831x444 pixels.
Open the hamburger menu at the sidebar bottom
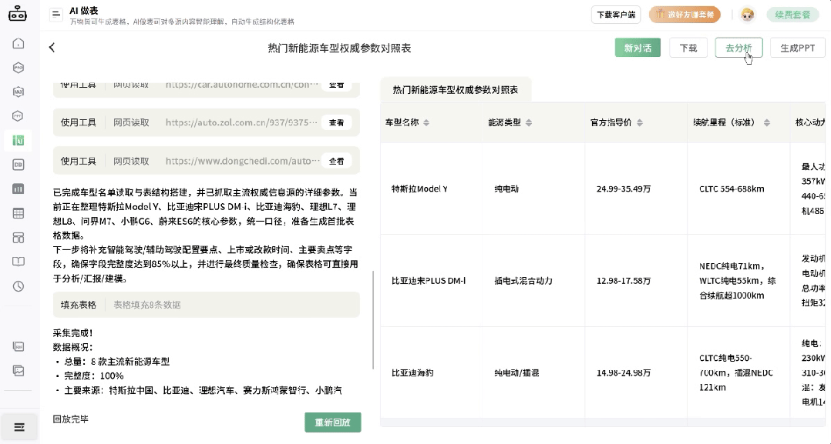(19, 426)
